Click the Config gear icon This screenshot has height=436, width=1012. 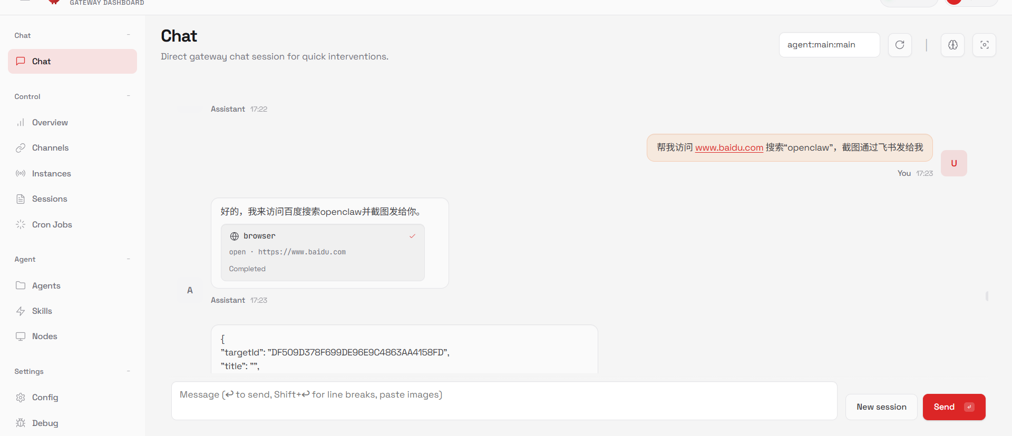(x=21, y=398)
